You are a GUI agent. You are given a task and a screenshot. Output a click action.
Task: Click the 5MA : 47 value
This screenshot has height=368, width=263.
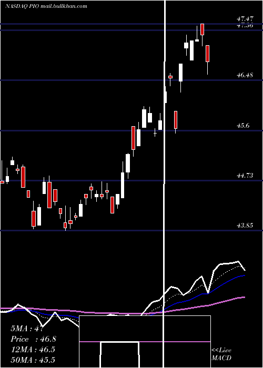(x=27, y=329)
